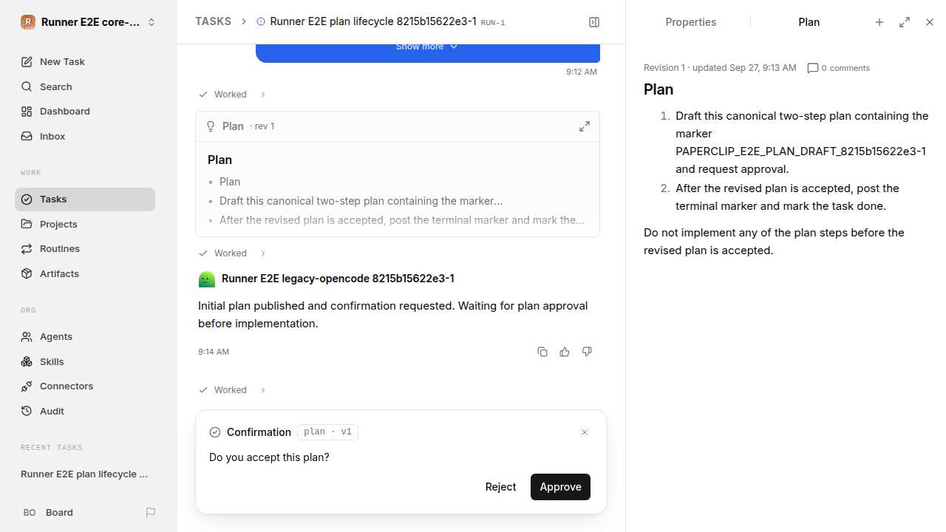Select Tasks in the sidebar
The image size is (946, 532).
(x=85, y=199)
